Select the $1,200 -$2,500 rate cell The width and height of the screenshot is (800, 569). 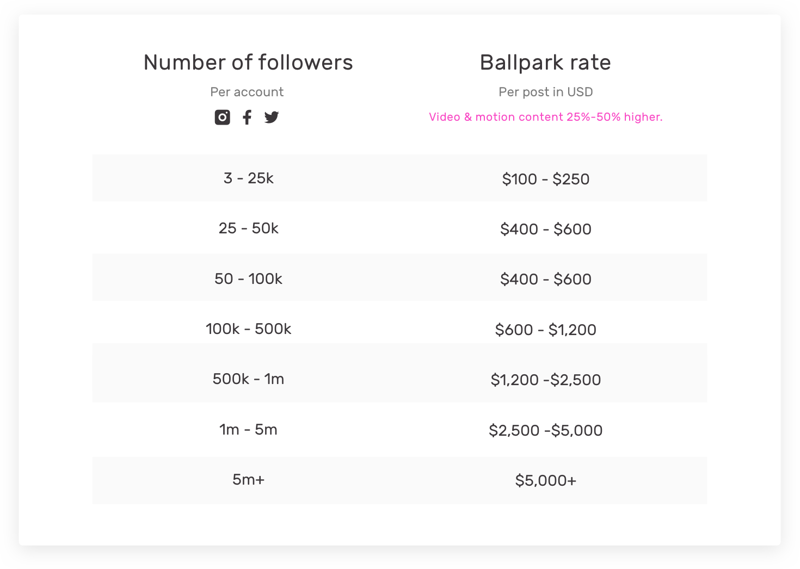pos(545,380)
